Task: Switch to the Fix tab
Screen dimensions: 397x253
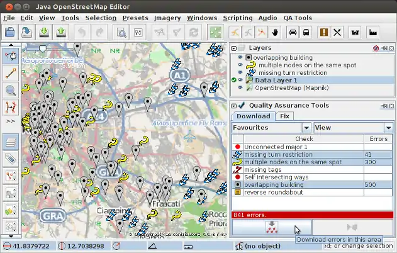Action: (x=285, y=116)
